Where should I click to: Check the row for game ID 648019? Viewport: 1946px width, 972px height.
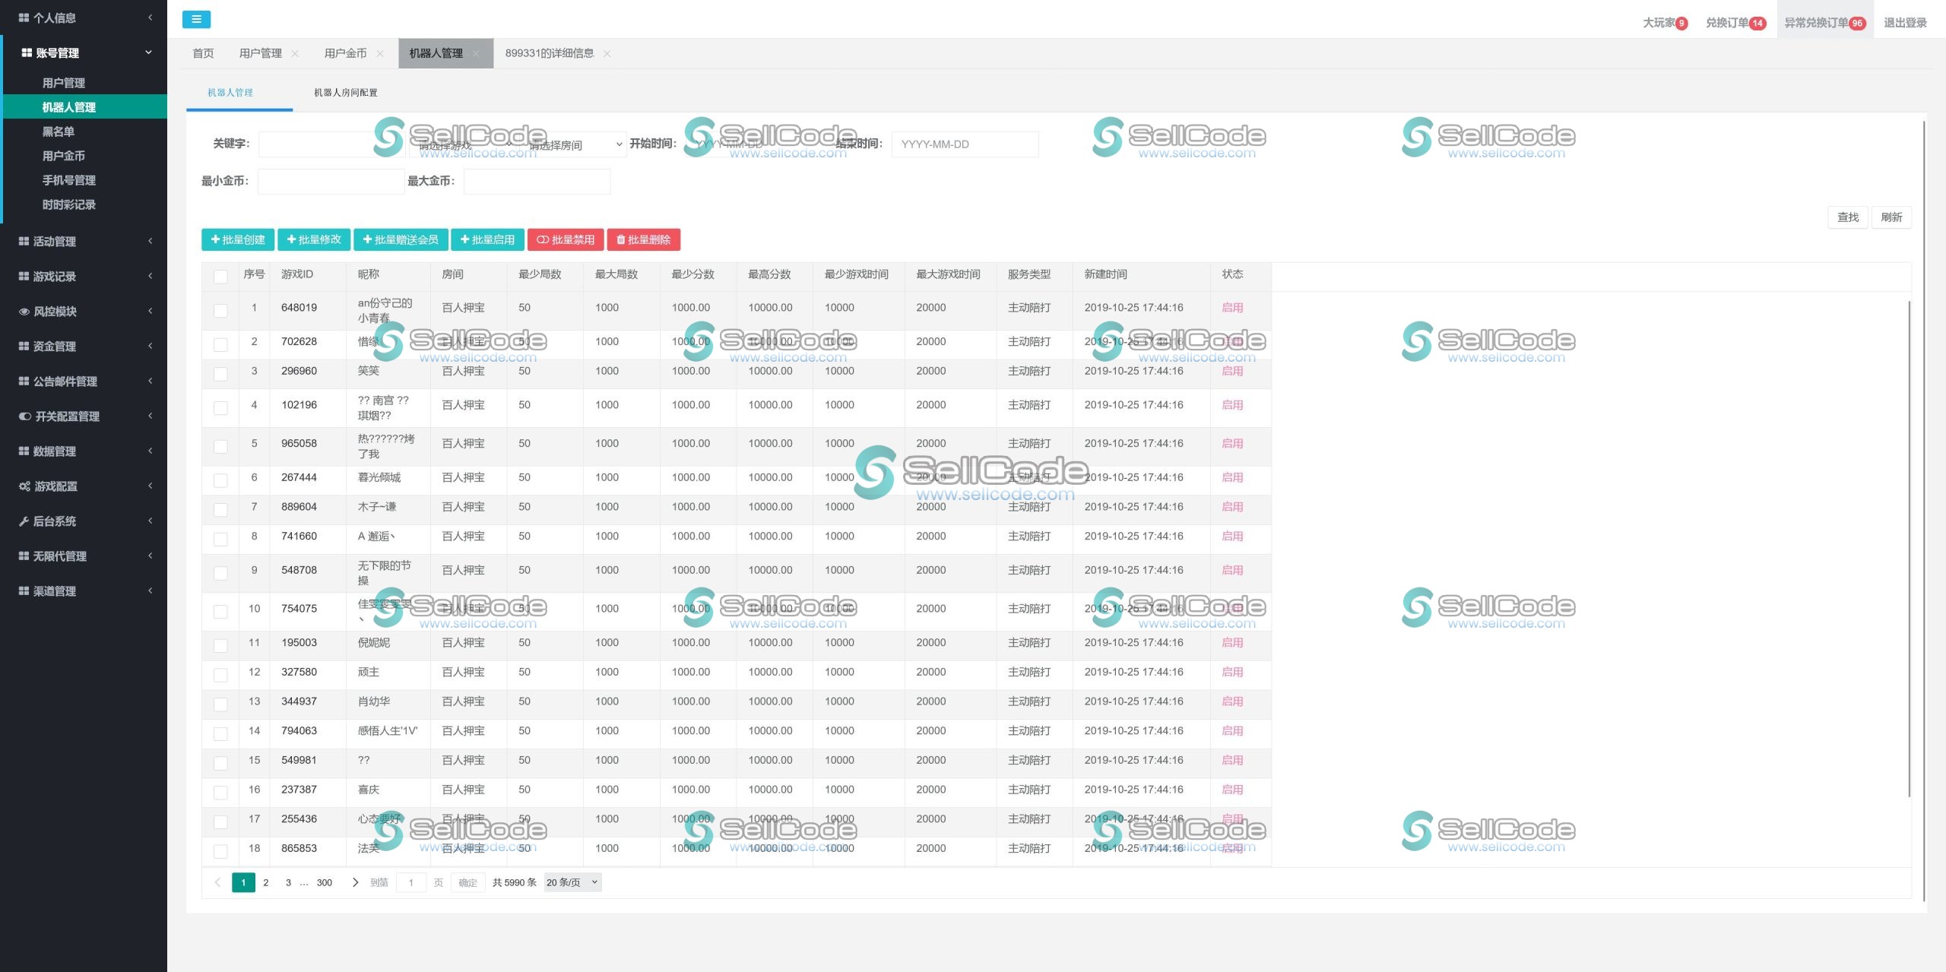[x=220, y=310]
